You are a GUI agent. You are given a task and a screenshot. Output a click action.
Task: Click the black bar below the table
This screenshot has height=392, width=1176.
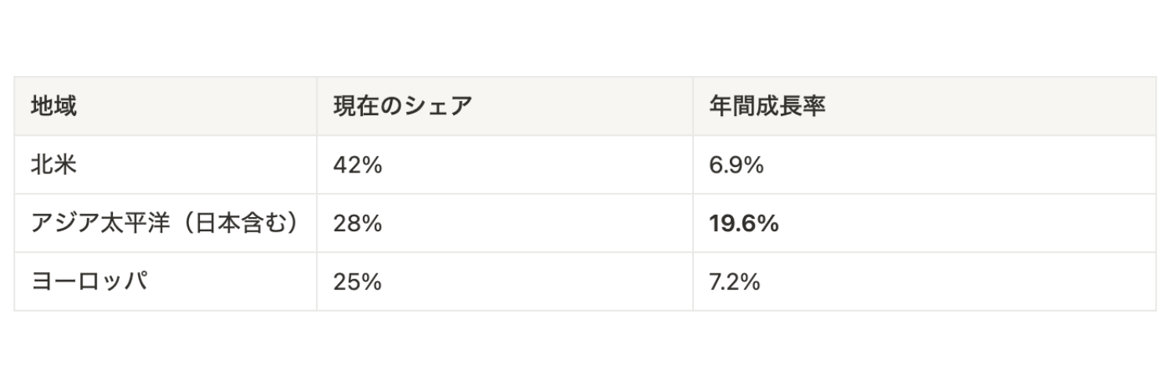[x=588, y=358]
